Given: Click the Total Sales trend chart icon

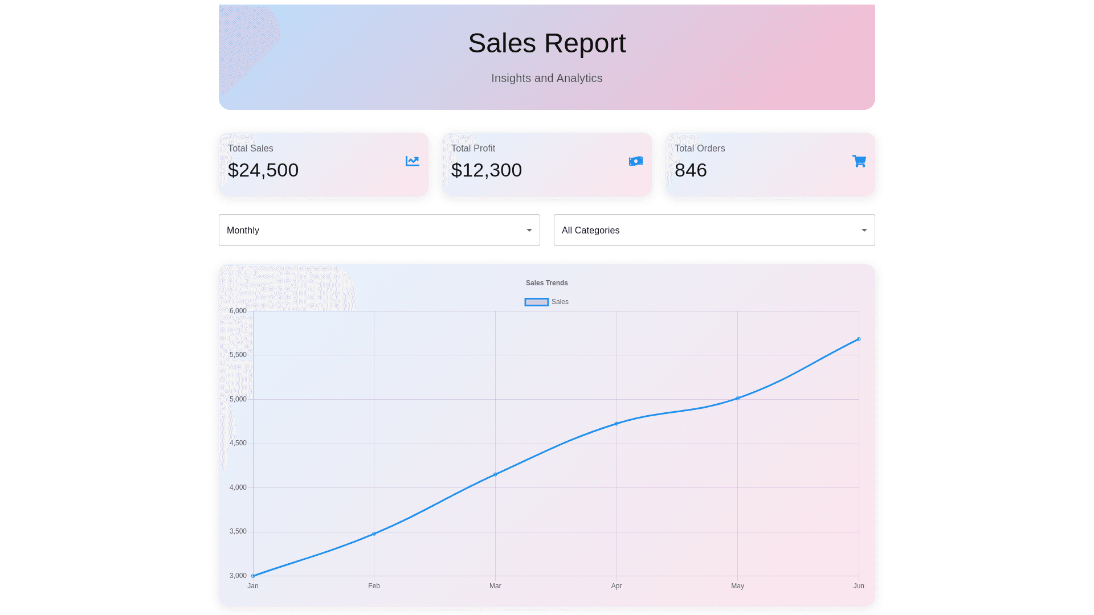Looking at the screenshot, I should pos(412,161).
